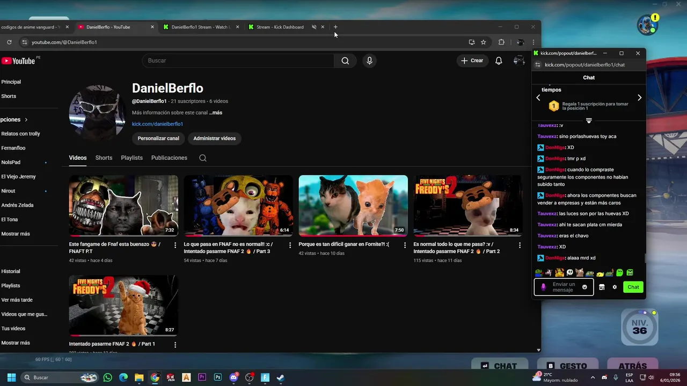Open Historial in sidebar
Image resolution: width=687 pixels, height=386 pixels.
click(x=11, y=271)
